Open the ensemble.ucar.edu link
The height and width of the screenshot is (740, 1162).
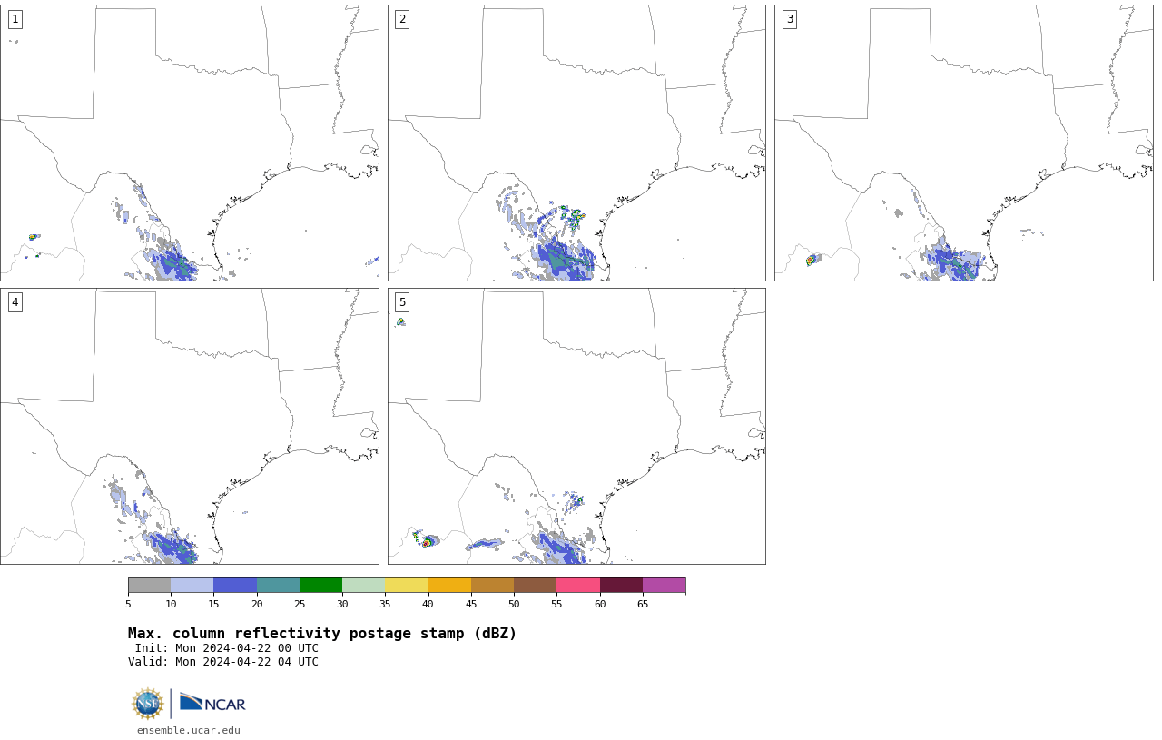(189, 730)
